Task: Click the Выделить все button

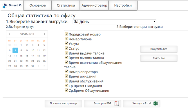Action: pos(159,49)
